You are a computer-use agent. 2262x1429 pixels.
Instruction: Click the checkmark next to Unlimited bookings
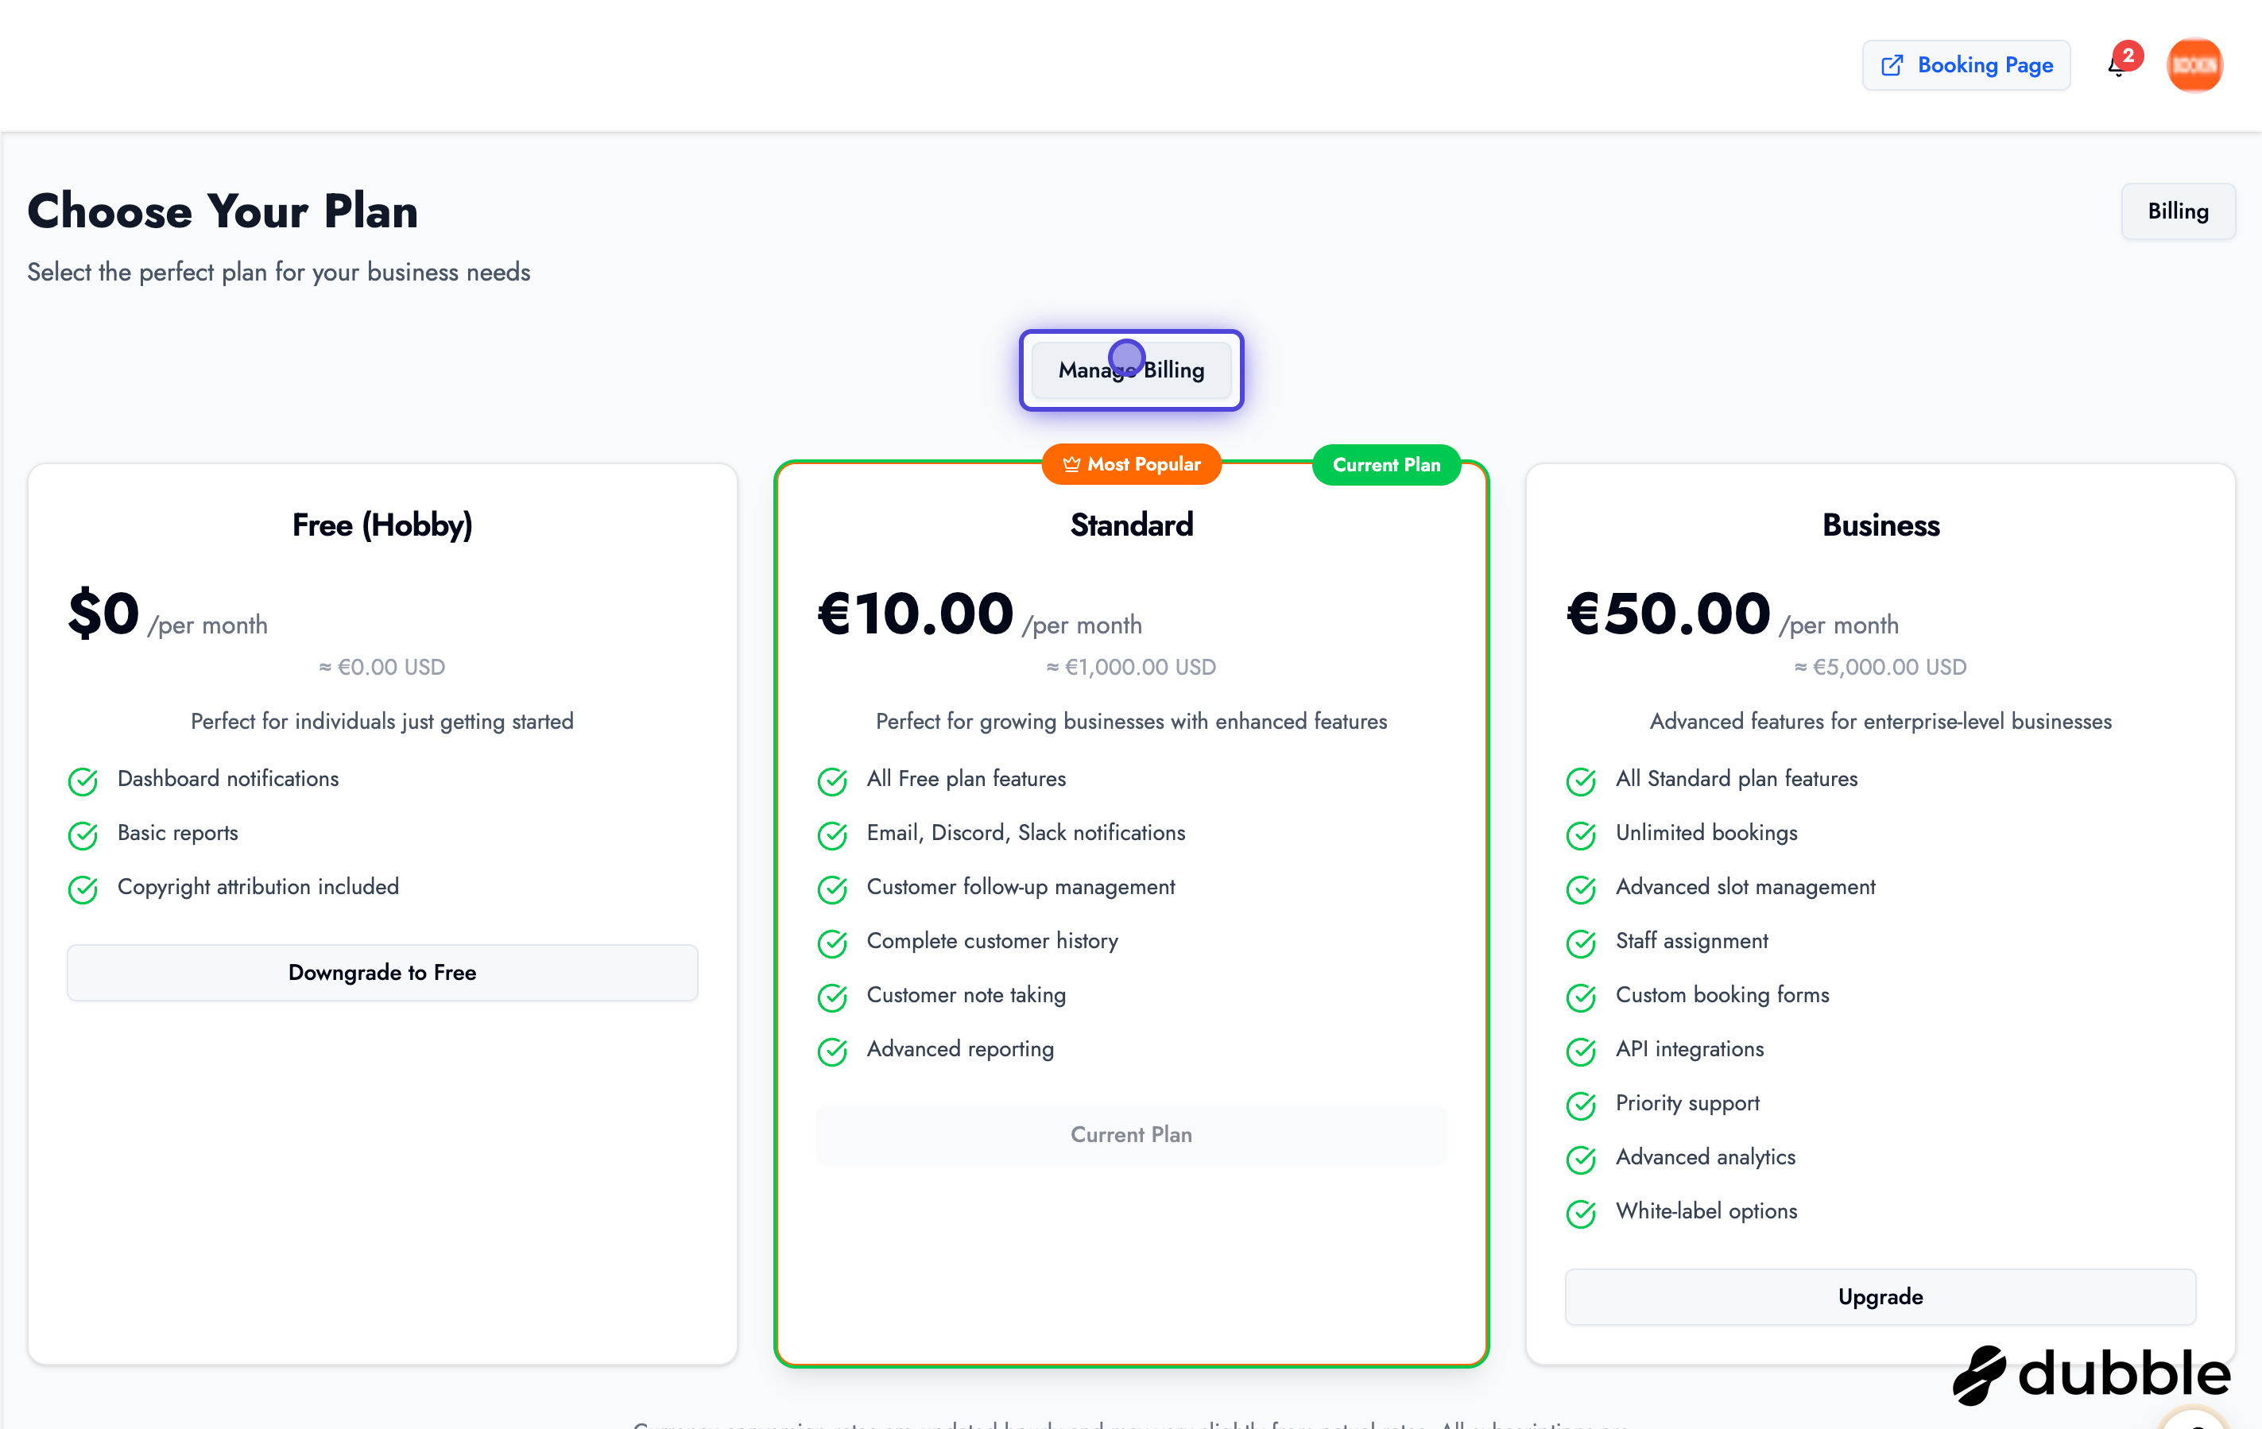1581,835
